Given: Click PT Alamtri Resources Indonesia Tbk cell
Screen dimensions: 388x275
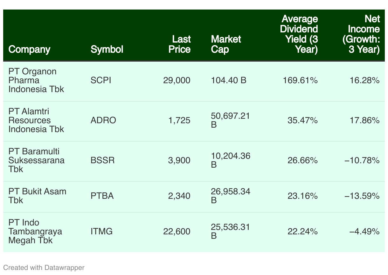Looking at the screenshot, I should pyautogui.click(x=36, y=120).
